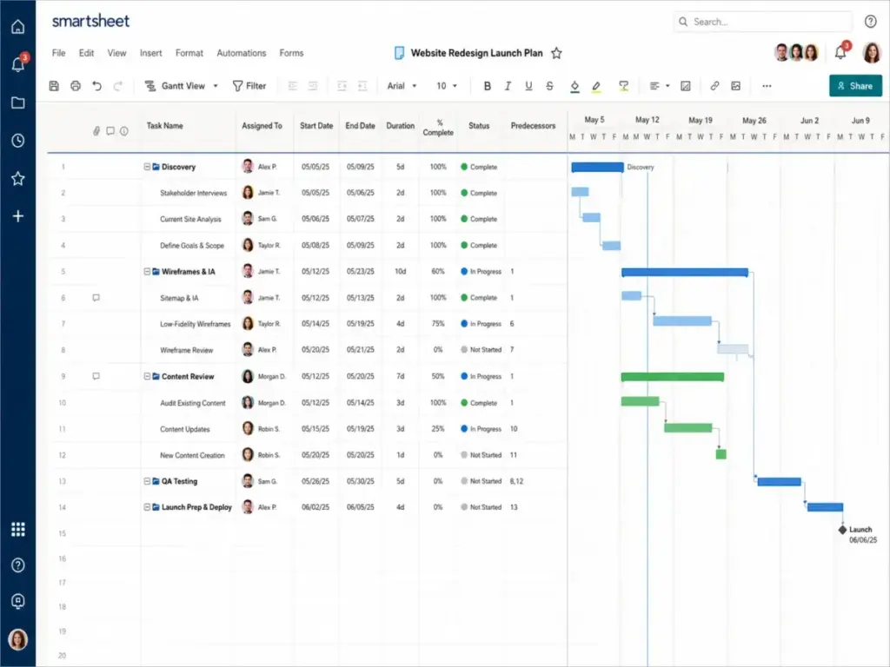Click Website Redesign Launch Plan title
890x667 pixels.
click(x=477, y=53)
